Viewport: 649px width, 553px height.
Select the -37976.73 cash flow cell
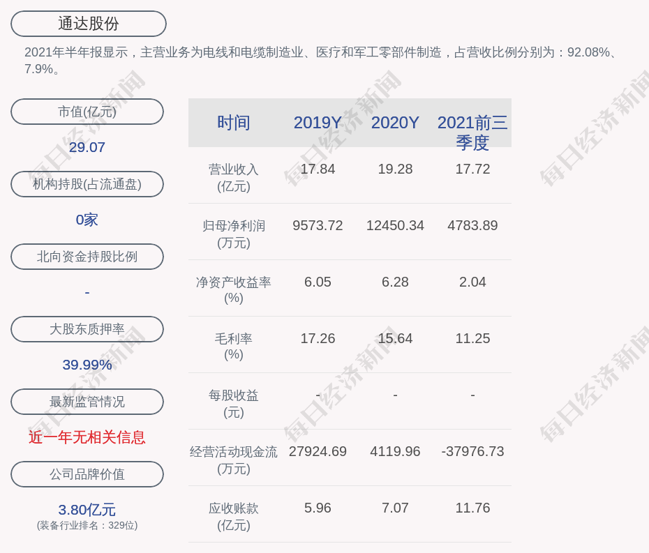coord(472,451)
